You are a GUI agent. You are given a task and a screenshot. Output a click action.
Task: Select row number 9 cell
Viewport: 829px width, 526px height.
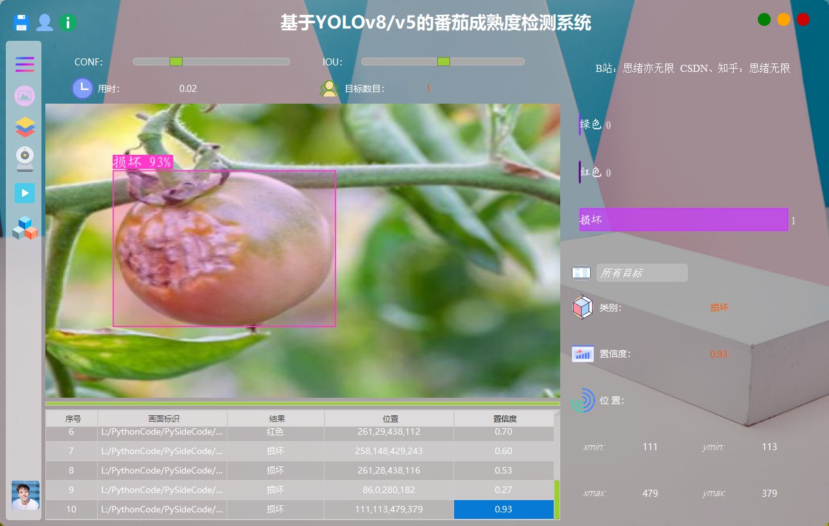72,490
